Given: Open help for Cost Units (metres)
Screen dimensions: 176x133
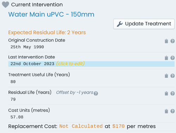Looking at the screenshot, I should point(172,111).
